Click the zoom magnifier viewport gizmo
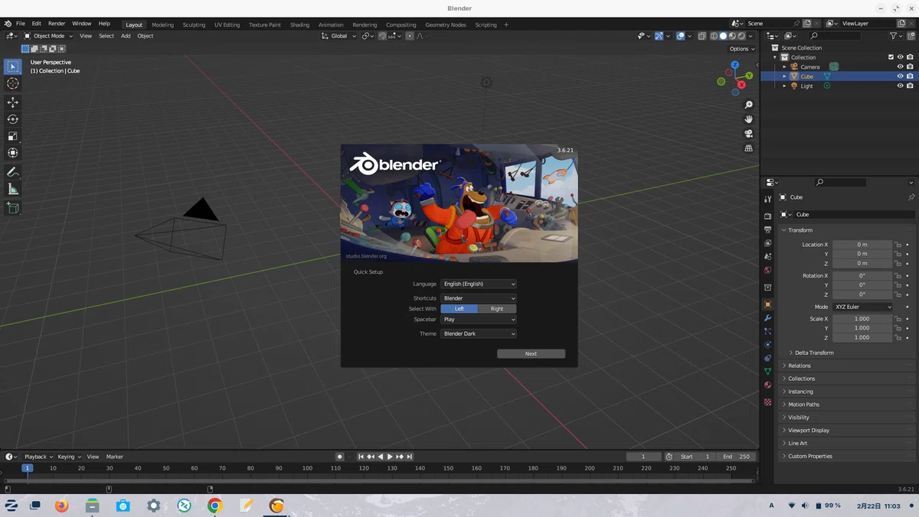 749,105
